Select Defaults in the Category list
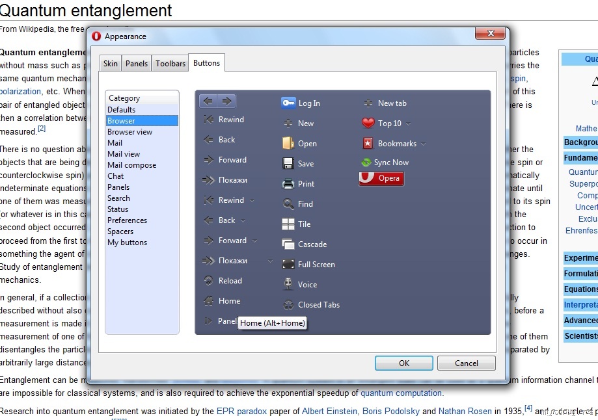The height and width of the screenshot is (420, 598). [x=142, y=110]
